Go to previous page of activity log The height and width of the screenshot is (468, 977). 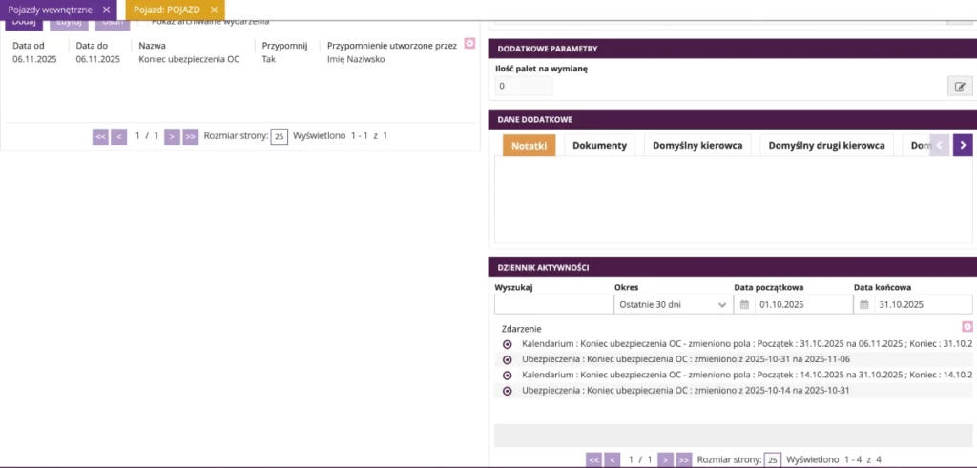point(613,460)
